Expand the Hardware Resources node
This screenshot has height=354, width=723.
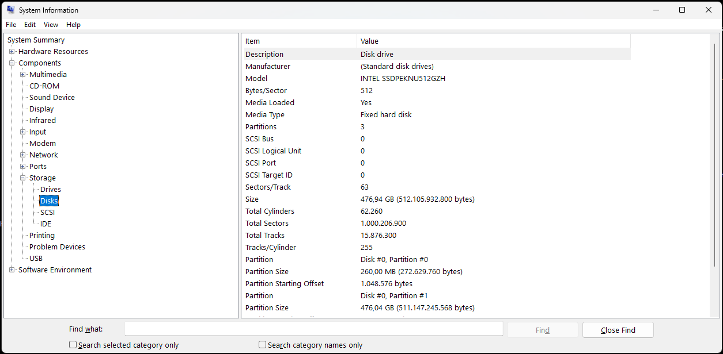click(x=12, y=51)
